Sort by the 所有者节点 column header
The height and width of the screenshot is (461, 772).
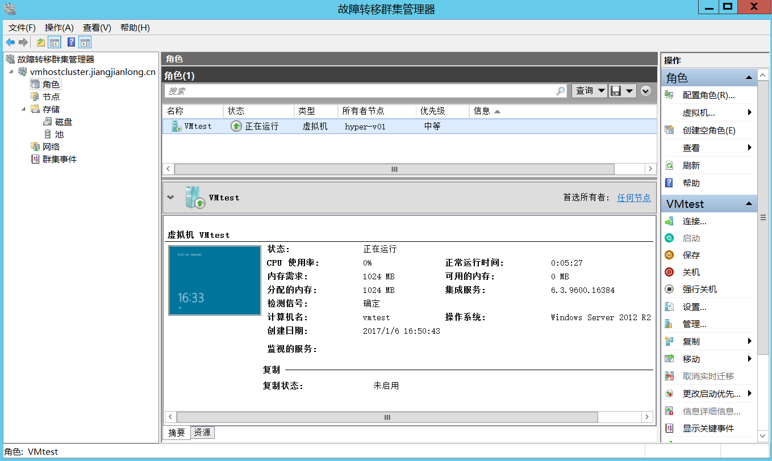tap(377, 111)
